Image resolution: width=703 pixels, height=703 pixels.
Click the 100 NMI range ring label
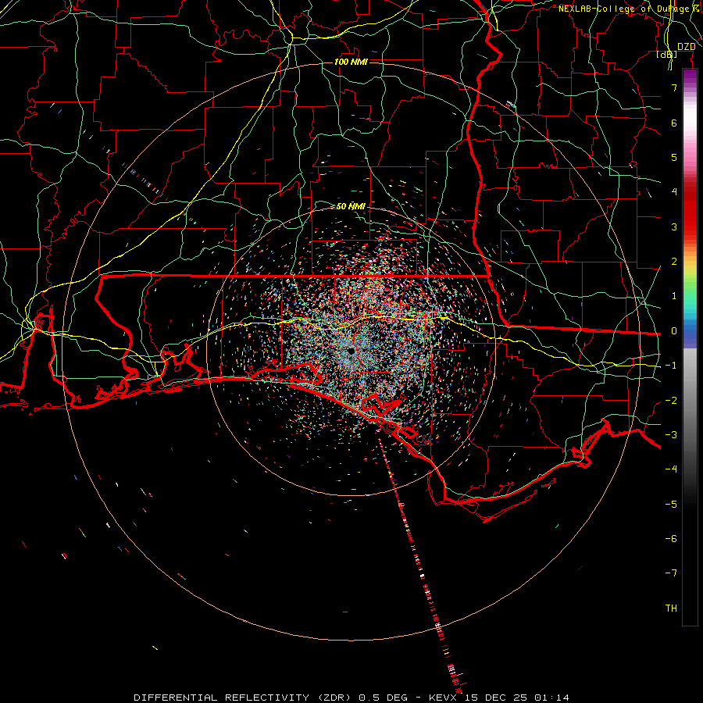click(351, 62)
